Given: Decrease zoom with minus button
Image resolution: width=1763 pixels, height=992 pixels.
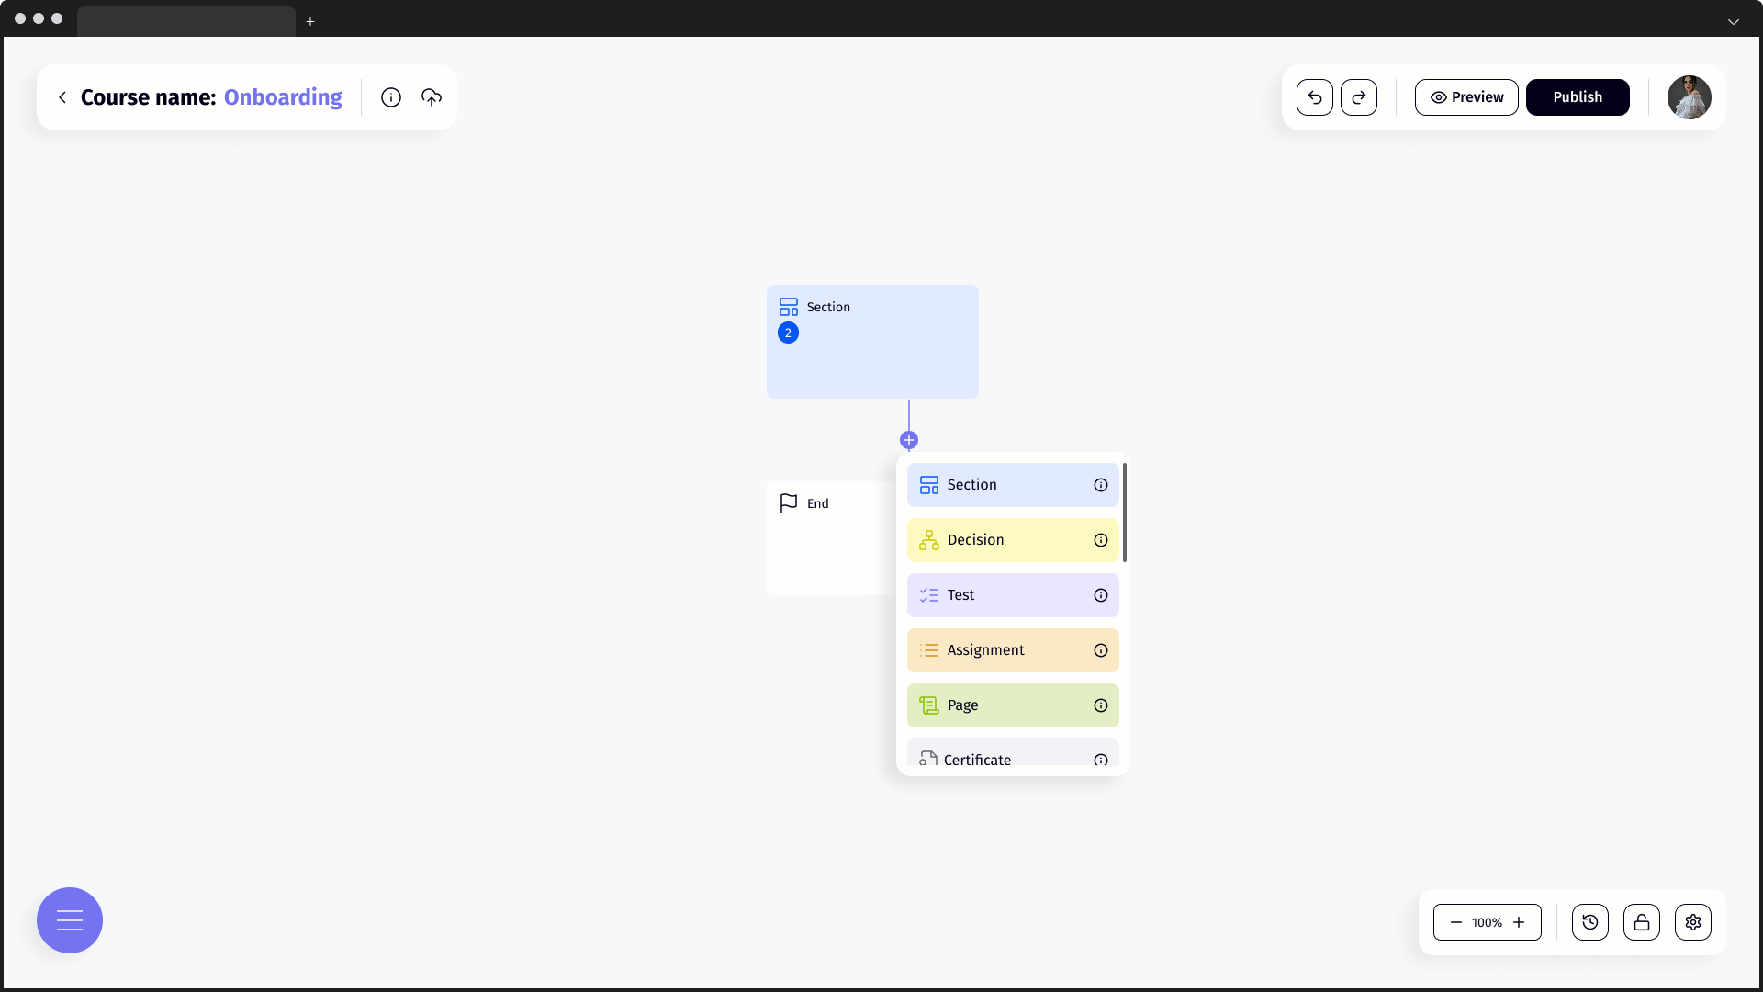Looking at the screenshot, I should [1455, 922].
